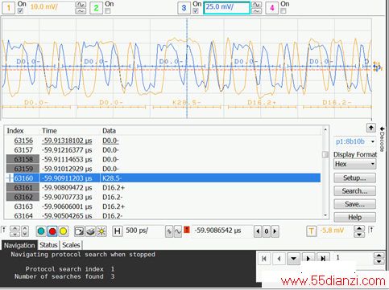Viewport: 389px width, 290px height.
Task: Enable channel 2 On checkbox
Action: pos(108,11)
